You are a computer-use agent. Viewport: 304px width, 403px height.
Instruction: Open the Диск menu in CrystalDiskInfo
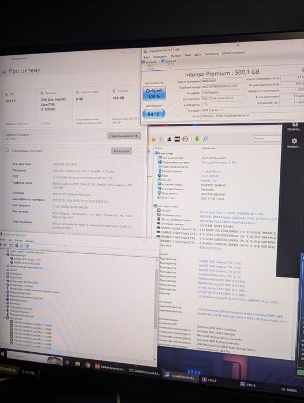click(x=198, y=54)
